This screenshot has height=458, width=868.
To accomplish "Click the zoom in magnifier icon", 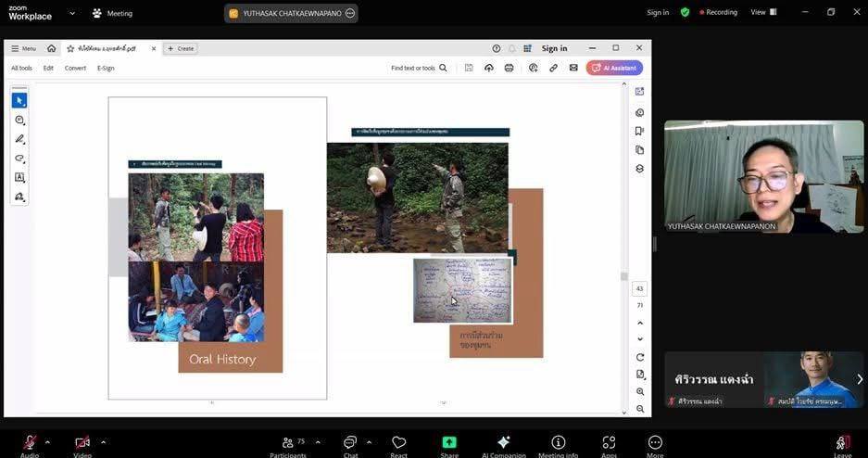I will click(639, 392).
